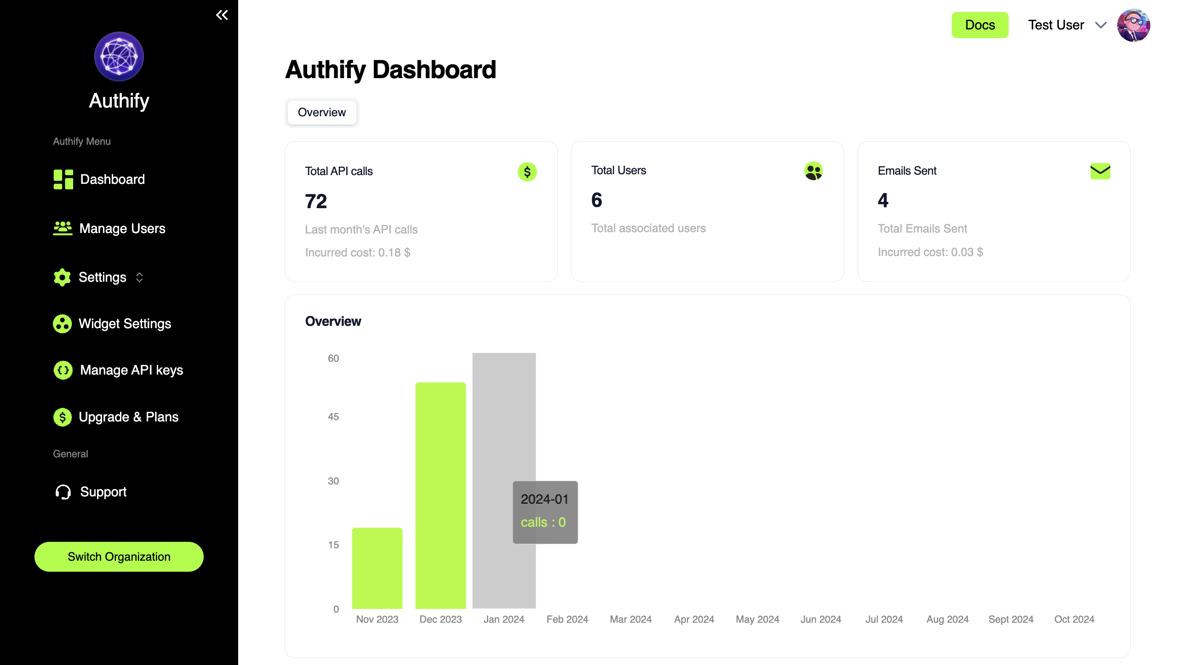Click the Authify globe logo

tap(119, 57)
